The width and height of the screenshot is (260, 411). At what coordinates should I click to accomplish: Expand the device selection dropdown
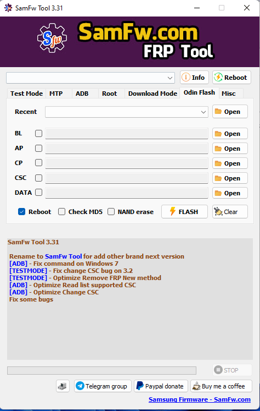pos(169,78)
